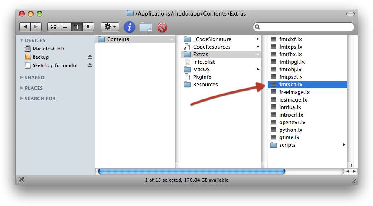
Task: Click the Macintosh HD drive icon
Action: [28, 49]
